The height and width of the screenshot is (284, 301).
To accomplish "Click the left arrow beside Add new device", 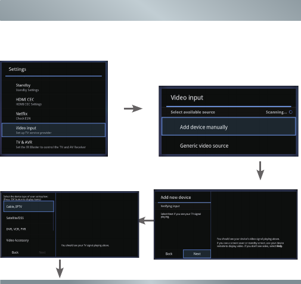I will pyautogui.click(x=146, y=220).
